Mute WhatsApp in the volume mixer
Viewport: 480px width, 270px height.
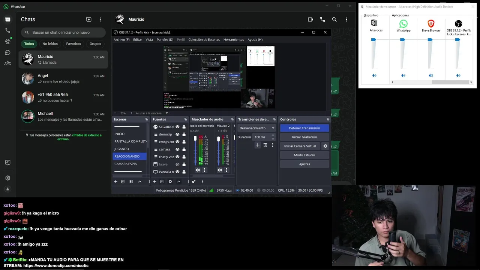[x=403, y=75]
